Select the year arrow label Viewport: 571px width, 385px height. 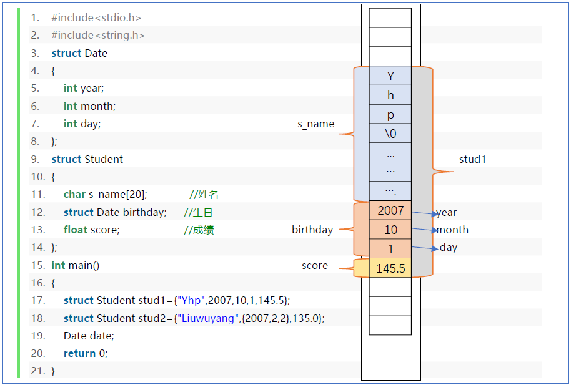446,212
